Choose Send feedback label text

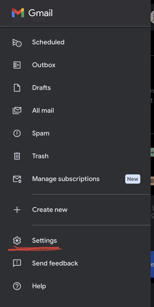[x=55, y=263]
